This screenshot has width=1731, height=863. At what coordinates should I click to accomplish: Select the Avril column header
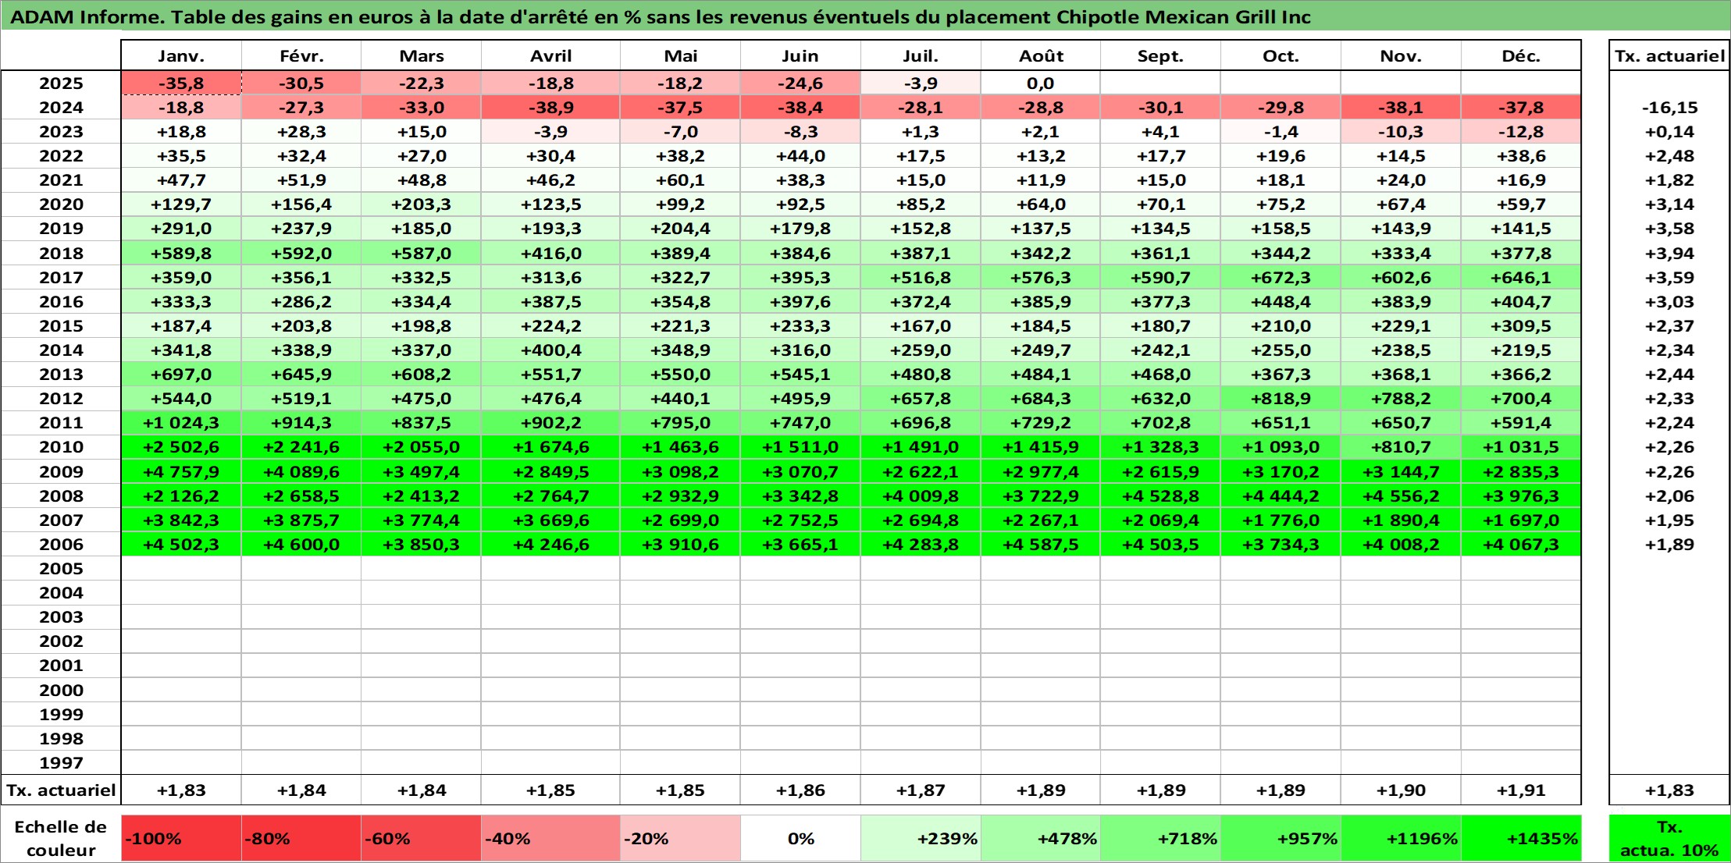(x=550, y=55)
